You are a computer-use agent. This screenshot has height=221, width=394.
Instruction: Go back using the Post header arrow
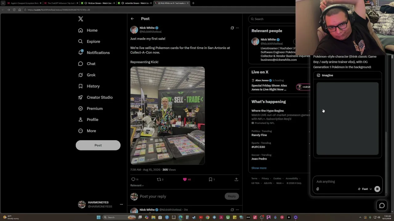(x=132, y=19)
